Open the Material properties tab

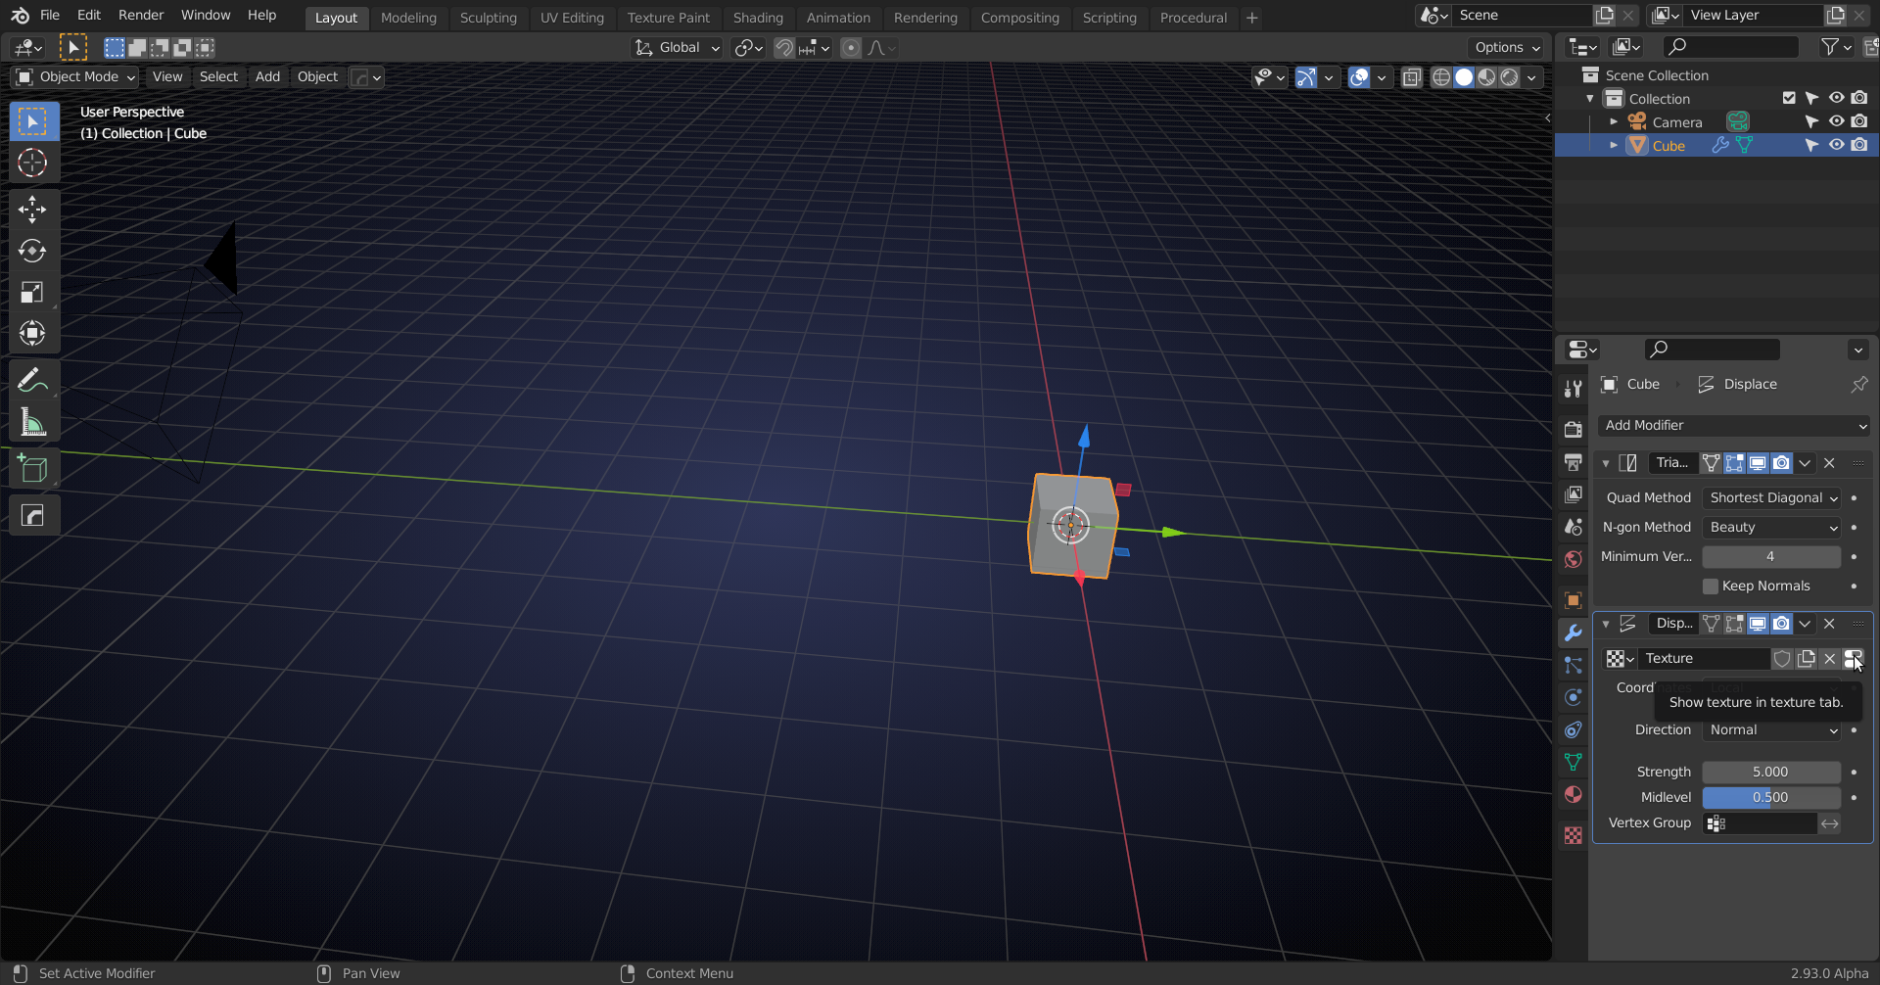[x=1574, y=794]
